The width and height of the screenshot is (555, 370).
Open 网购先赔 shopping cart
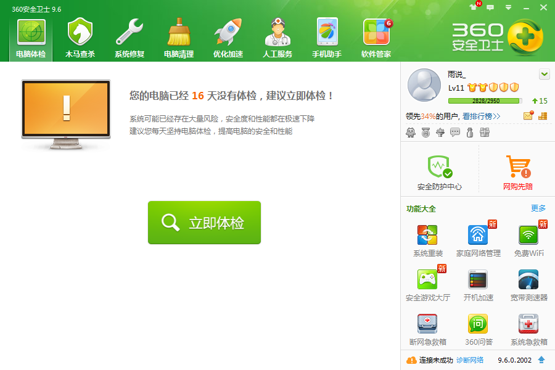click(518, 173)
